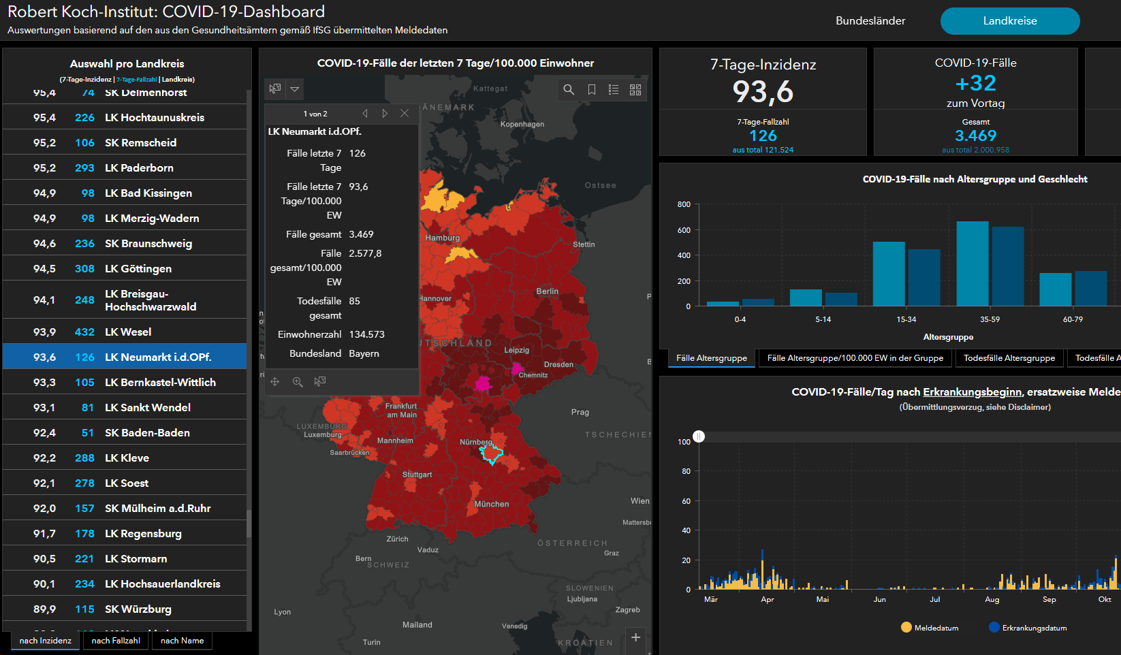Viewport: 1121px width, 655px height.
Task: Show the map legend list icon
Action: coord(614,89)
